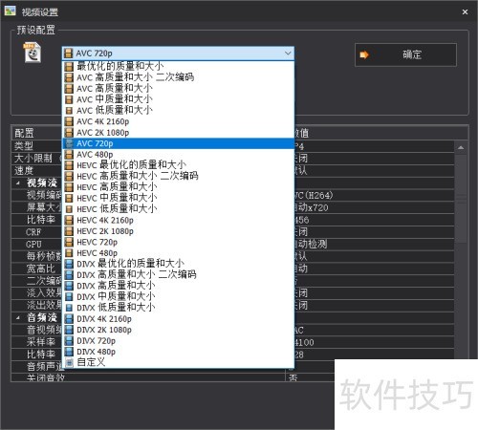Click the app icon in the title bar
This screenshot has height=430, width=478.
tap(10, 11)
